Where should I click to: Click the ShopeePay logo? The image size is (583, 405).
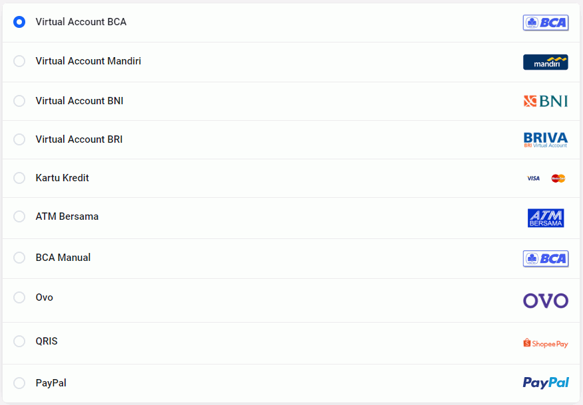pyautogui.click(x=545, y=343)
